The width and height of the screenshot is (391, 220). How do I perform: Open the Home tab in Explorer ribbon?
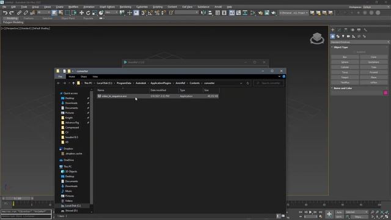pos(72,76)
